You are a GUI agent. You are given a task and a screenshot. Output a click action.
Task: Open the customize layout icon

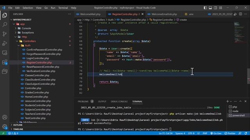click(220, 8)
